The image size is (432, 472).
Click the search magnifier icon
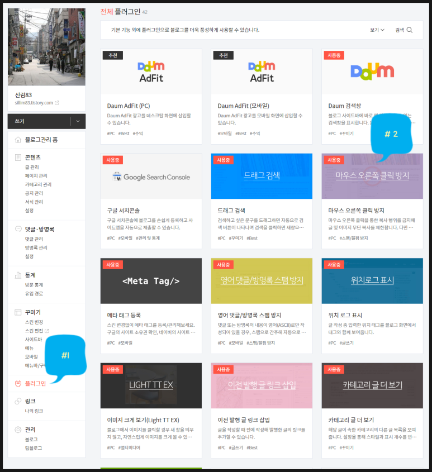point(410,30)
